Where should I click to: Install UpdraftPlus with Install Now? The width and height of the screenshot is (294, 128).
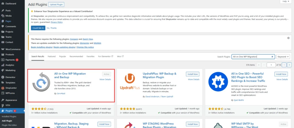[193, 74]
